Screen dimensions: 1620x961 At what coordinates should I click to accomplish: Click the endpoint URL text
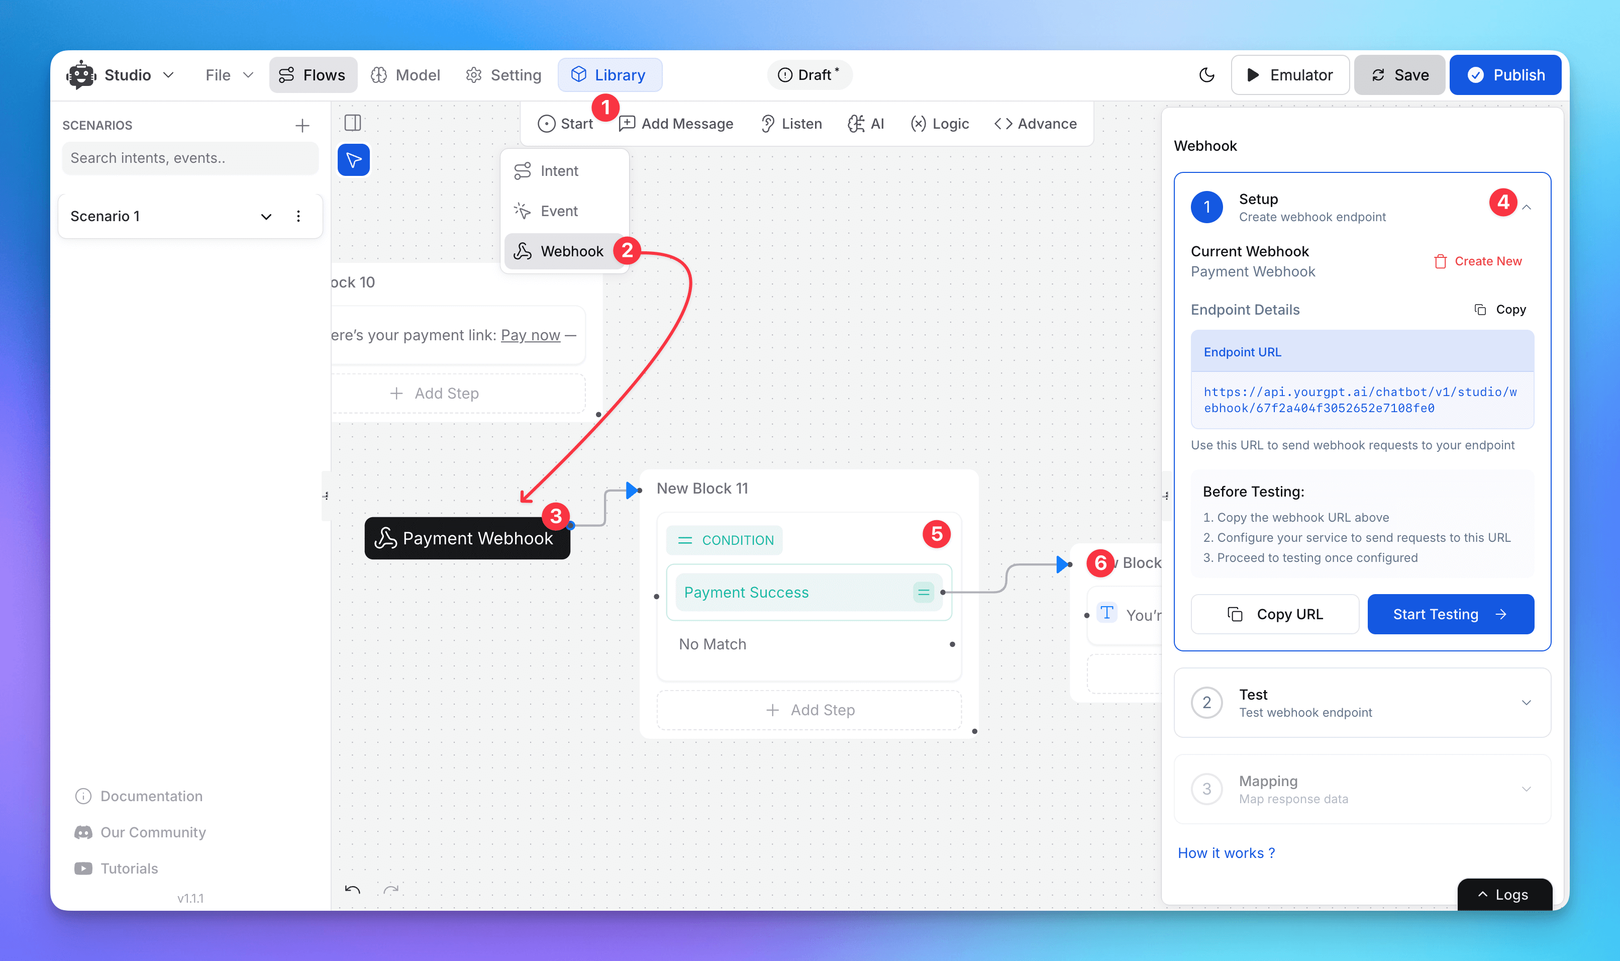coord(1360,400)
